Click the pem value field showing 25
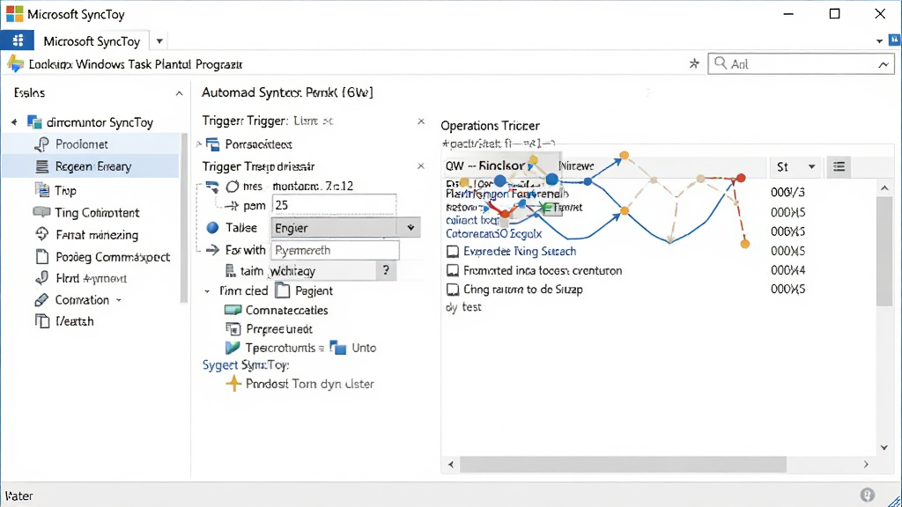Image resolution: width=902 pixels, height=507 pixels. (334, 205)
